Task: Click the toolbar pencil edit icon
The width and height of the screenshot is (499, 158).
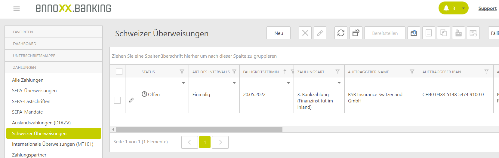Action: click(320, 33)
